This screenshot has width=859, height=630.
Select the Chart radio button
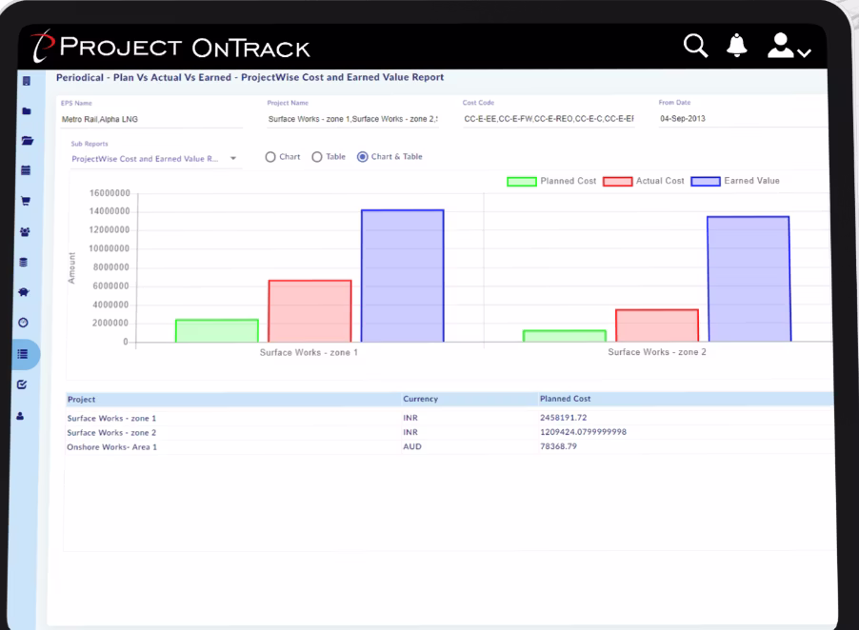(270, 156)
